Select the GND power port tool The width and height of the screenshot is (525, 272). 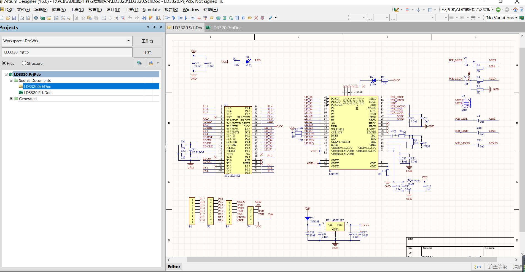199,18
